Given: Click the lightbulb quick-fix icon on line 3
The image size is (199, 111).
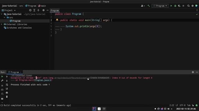Looking at the screenshot, I should click(x=57, y=20).
